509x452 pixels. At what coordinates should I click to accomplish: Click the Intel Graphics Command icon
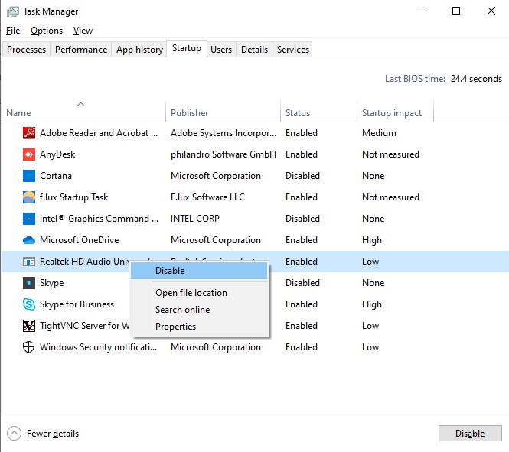coord(29,219)
